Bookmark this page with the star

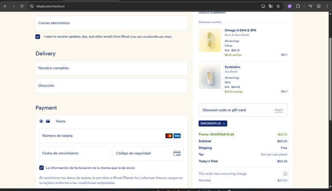point(278,6)
